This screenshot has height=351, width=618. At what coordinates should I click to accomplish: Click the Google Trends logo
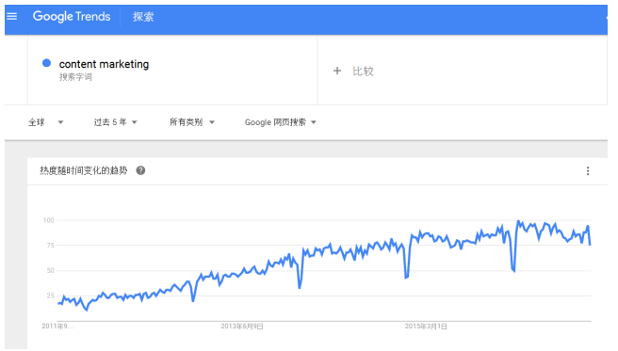click(72, 17)
